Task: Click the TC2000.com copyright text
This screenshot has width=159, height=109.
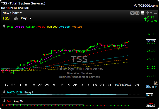Action: coord(146,6)
